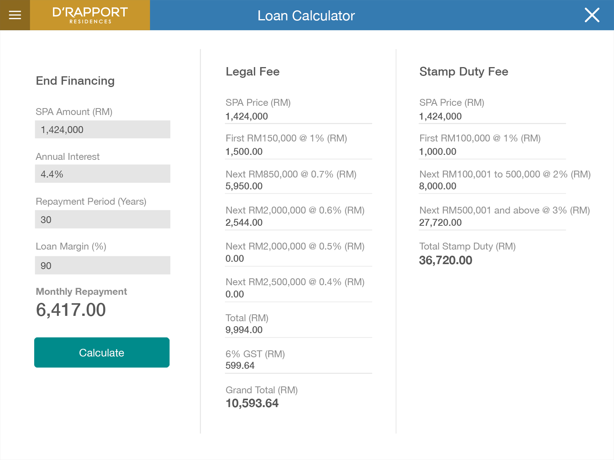This screenshot has height=460, width=614.
Task: Click the D'Rapport Residences logo
Action: point(90,15)
